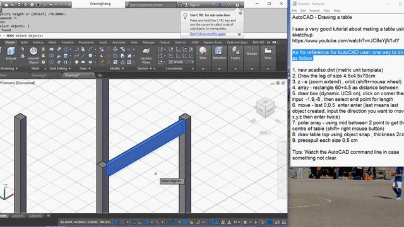Click the Smooth Object mesh tool

[x=33, y=55]
